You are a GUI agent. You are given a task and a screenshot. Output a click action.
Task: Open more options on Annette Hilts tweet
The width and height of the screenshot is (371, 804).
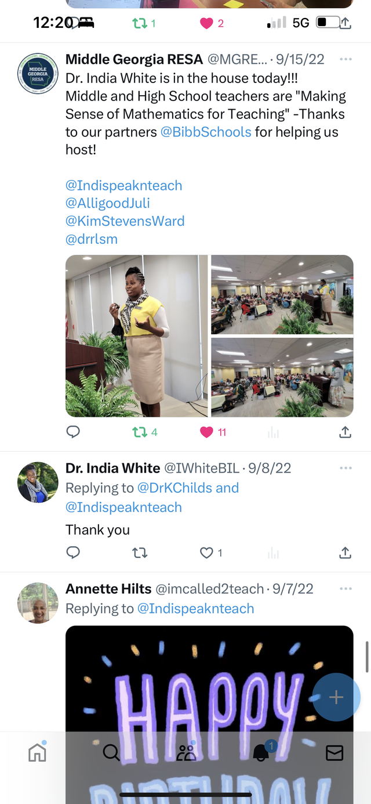pos(345,589)
